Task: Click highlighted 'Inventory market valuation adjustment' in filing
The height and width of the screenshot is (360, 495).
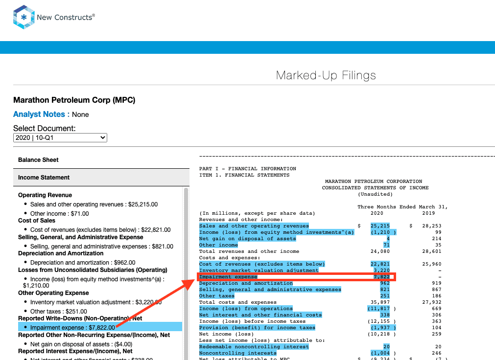Action: tap(259, 270)
